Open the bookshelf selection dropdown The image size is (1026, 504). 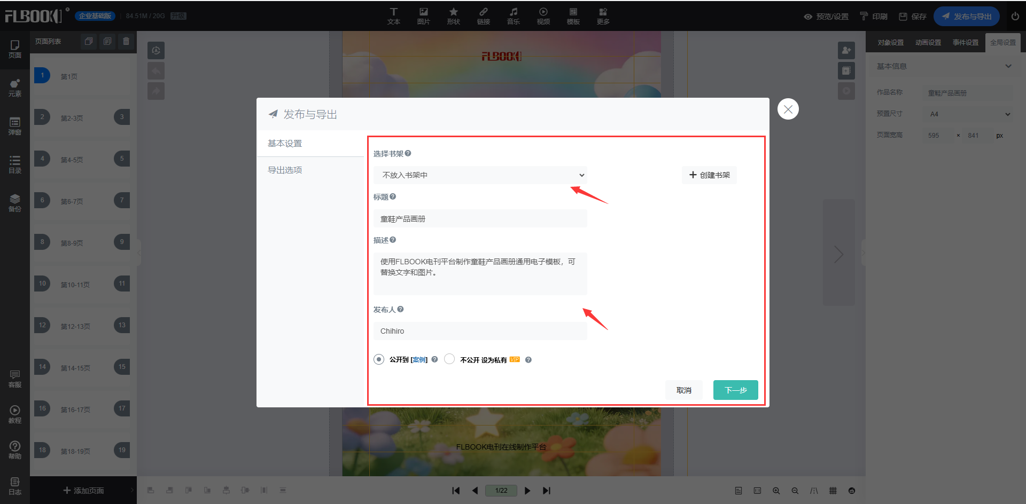click(x=480, y=175)
